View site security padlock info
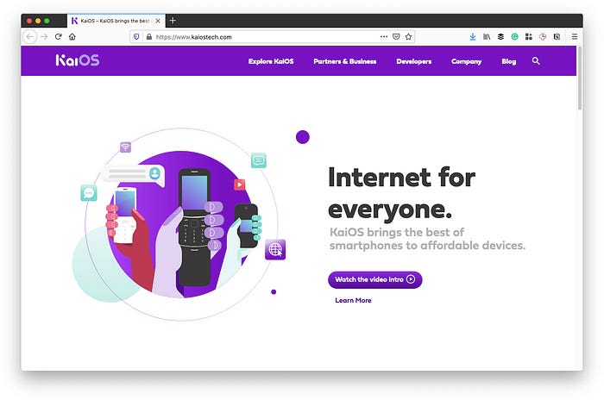The image size is (604, 400). tap(149, 36)
